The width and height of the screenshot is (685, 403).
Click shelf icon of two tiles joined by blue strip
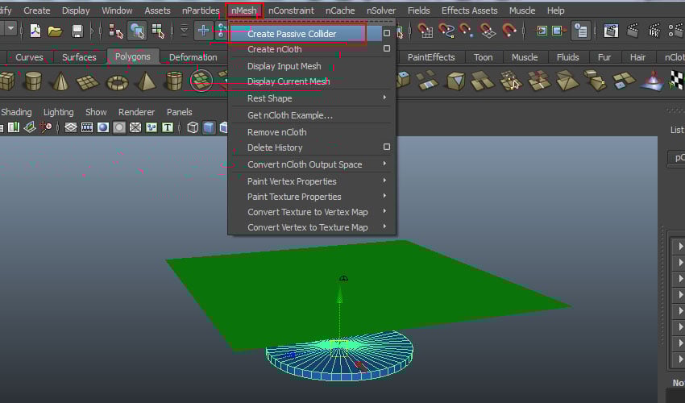[x=427, y=81]
